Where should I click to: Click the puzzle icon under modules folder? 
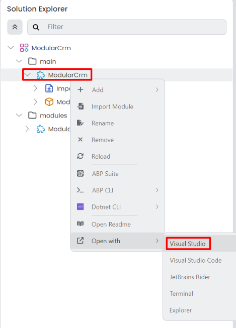41,129
